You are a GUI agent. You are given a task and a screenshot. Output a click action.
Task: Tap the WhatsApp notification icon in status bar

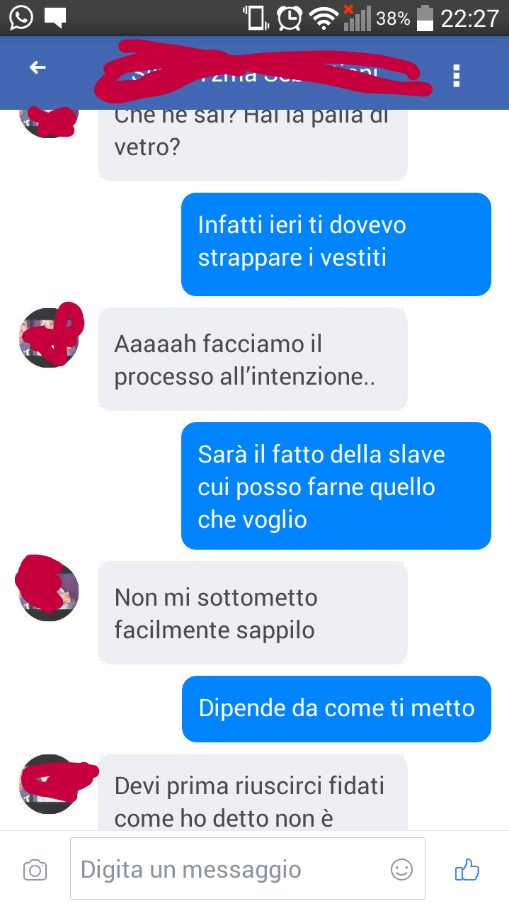[21, 17]
